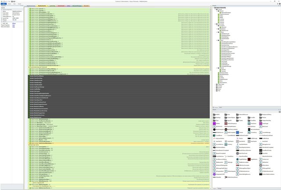281x190 pixels.
Task: Open the GUI folder in Objects panel
Action: pyautogui.click(x=238, y=118)
